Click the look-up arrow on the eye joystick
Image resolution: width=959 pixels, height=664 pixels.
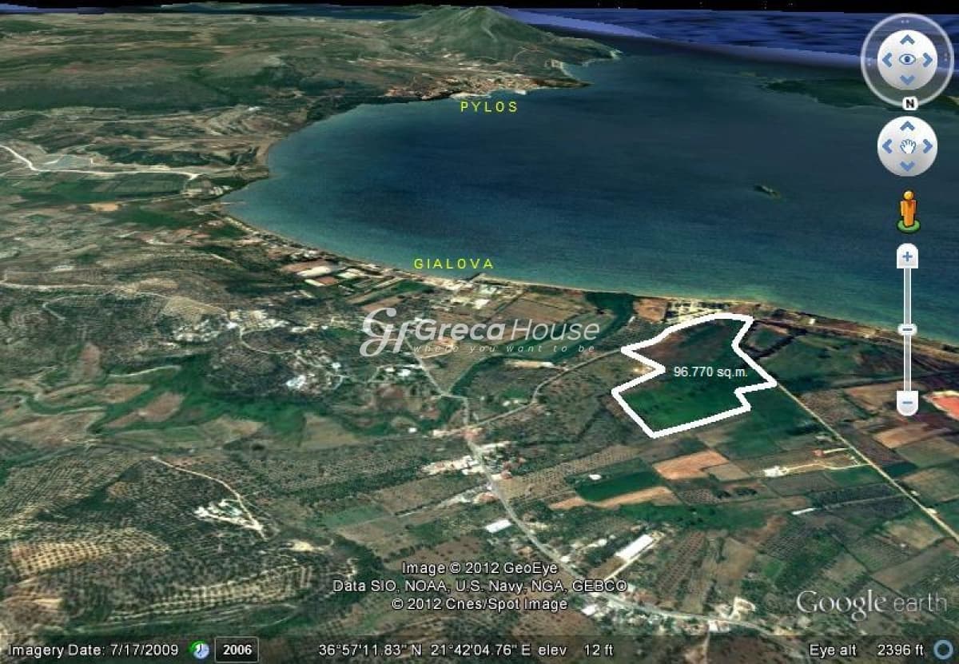907,40
